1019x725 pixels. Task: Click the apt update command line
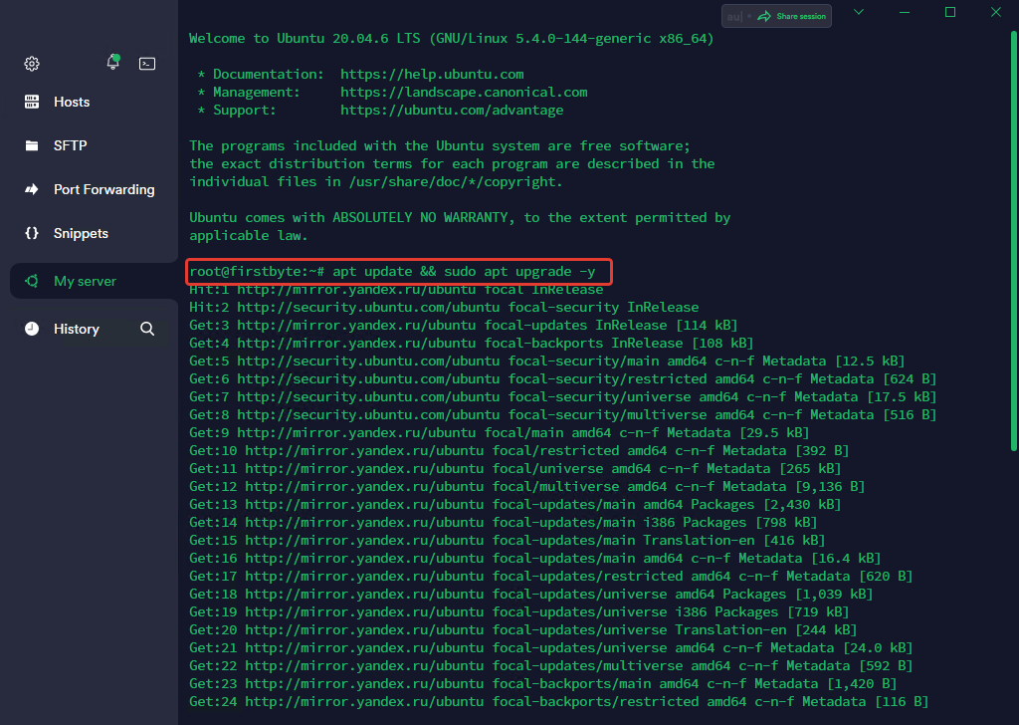tap(398, 272)
